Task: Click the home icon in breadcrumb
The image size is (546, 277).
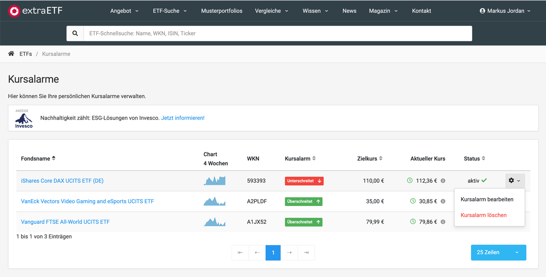Action: (x=11, y=54)
